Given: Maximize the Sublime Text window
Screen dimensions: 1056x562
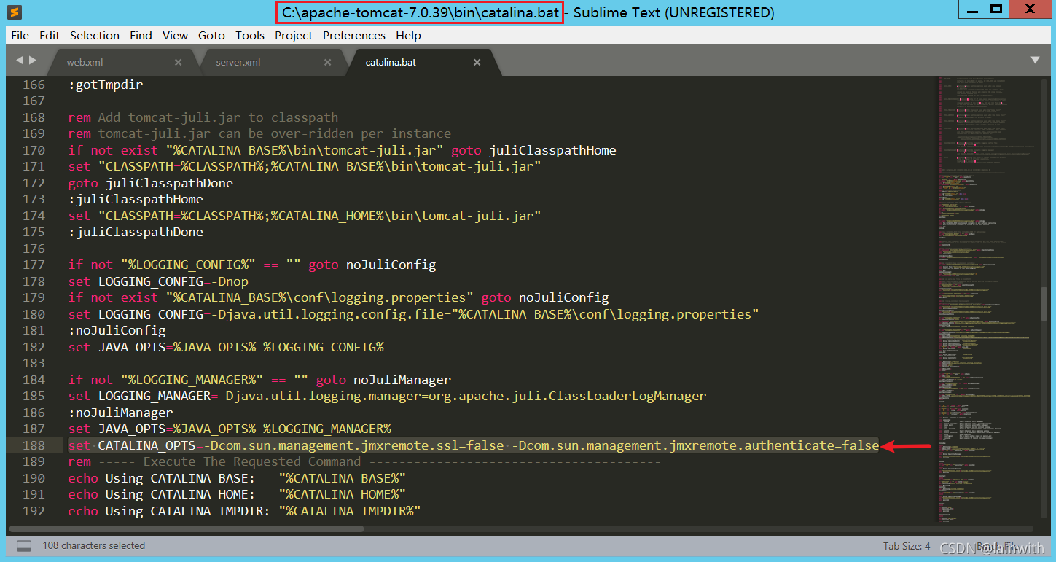Looking at the screenshot, I should [996, 10].
